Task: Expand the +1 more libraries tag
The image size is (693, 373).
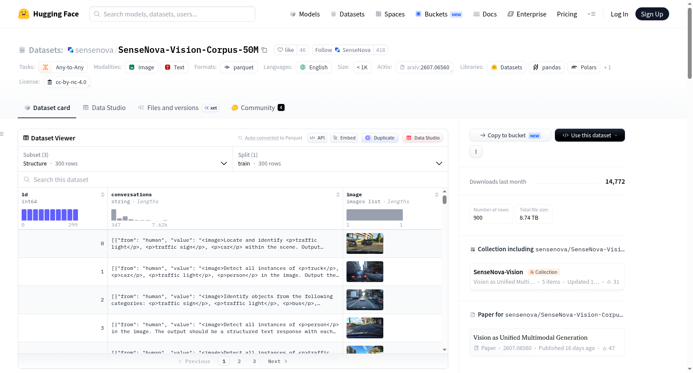Action: click(607, 67)
